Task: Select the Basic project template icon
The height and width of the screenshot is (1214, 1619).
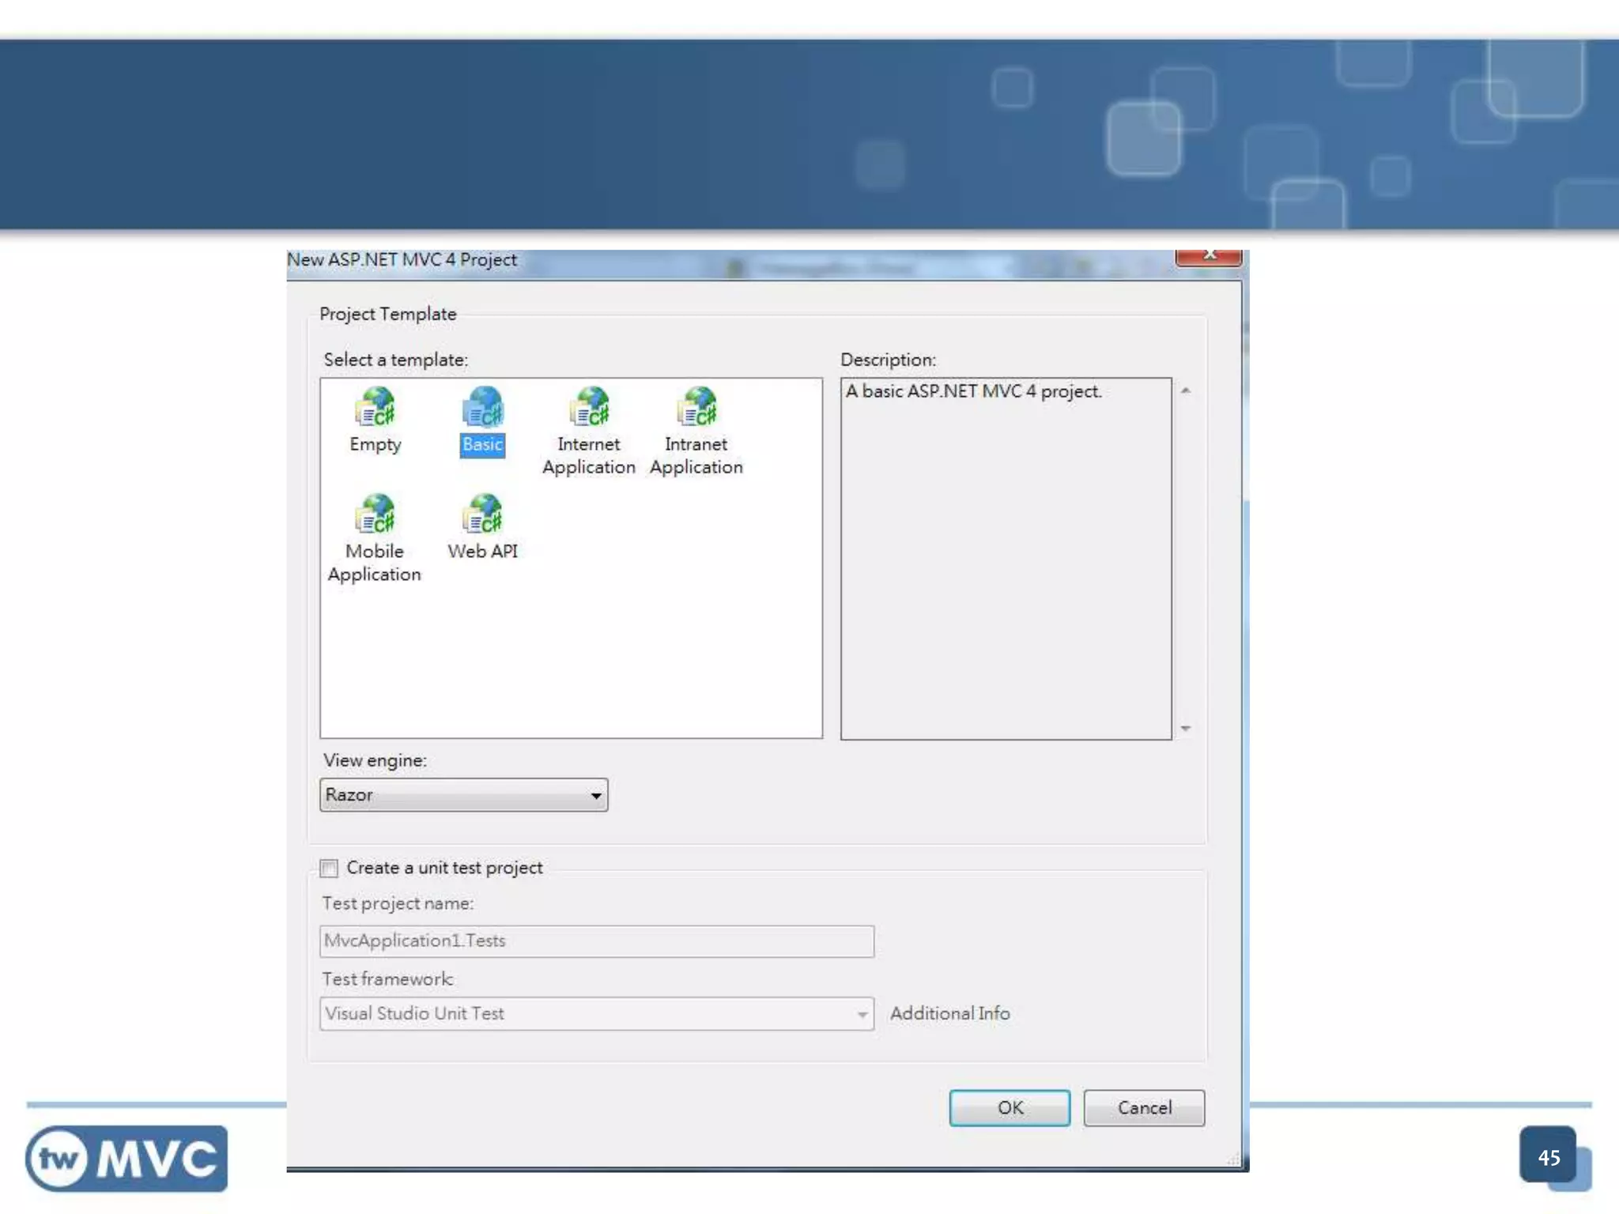Action: coord(482,406)
